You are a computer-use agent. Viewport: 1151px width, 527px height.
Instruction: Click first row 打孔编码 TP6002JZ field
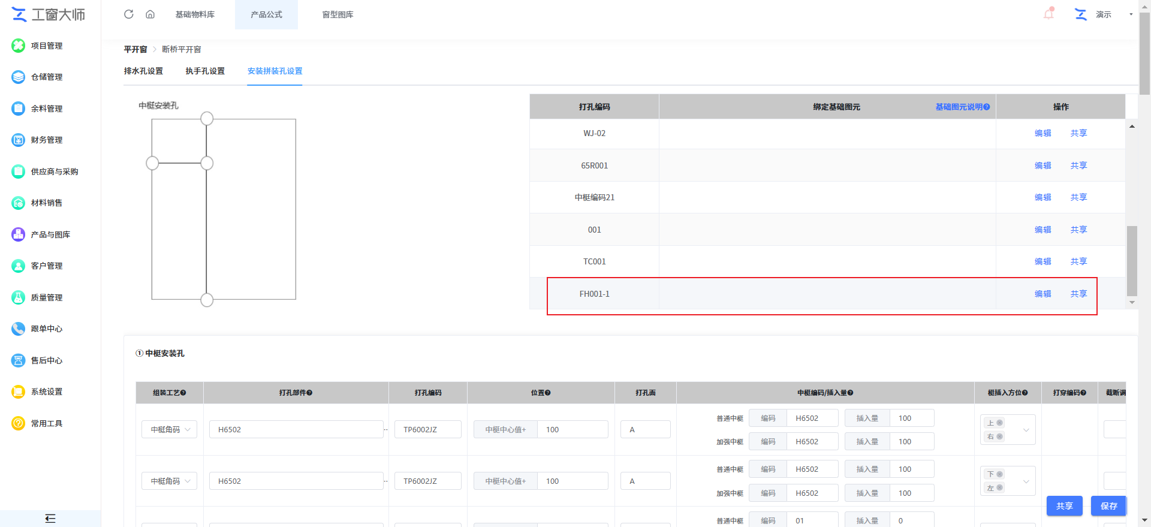point(427,430)
